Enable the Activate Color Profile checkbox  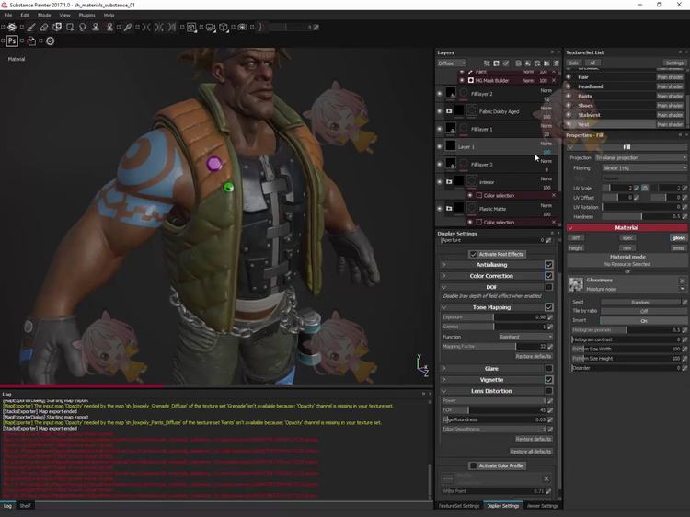tap(474, 465)
